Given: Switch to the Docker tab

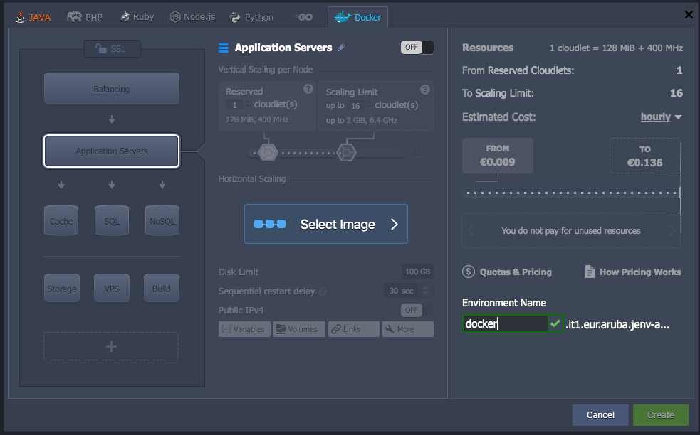Looking at the screenshot, I should [x=357, y=16].
